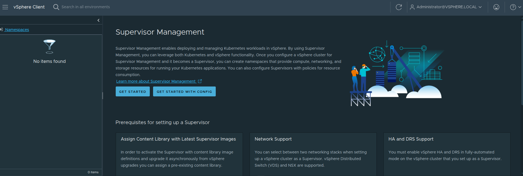Open the hamburger navigation menu
Image resolution: width=523 pixels, height=176 pixels.
click(5, 7)
